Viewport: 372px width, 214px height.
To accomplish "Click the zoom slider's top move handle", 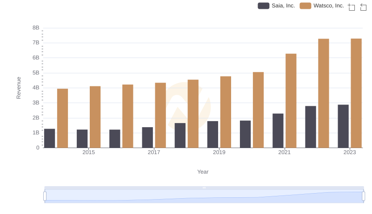I will tap(204, 188).
